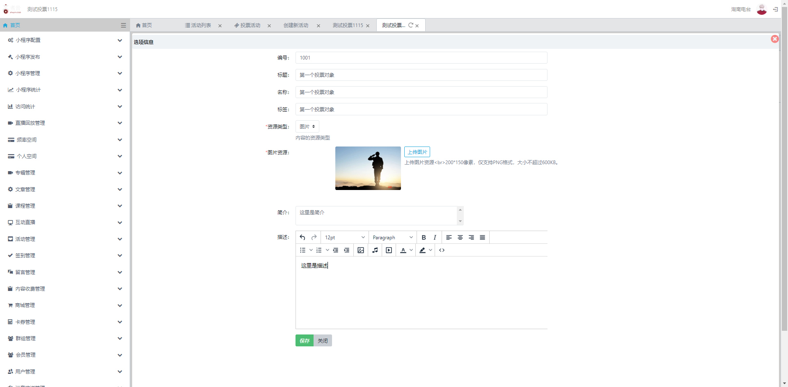Click the bullet list icon
Image resolution: width=788 pixels, height=387 pixels.
(x=303, y=250)
